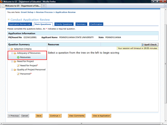Collapse the Selection Criteria tree node
Screen dimensions: 167x125
[x=9, y=49]
